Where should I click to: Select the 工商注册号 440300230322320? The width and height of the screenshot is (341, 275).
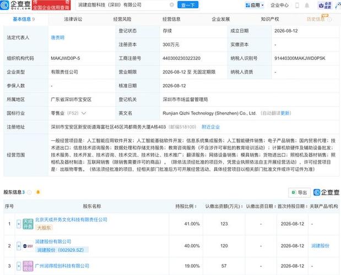[x=181, y=58]
